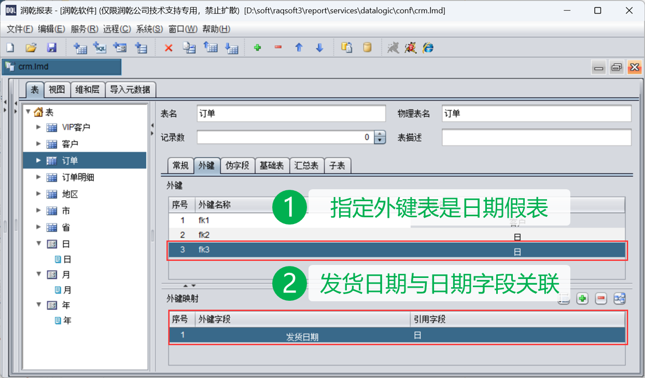Expand the 地区 tree node
The width and height of the screenshot is (645, 378).
(x=38, y=194)
